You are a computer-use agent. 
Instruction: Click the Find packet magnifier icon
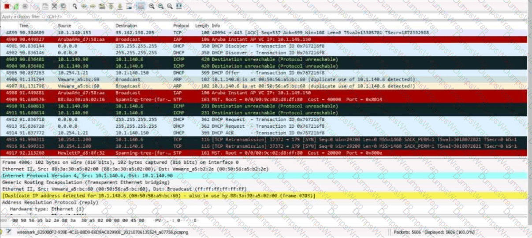coord(75,6)
